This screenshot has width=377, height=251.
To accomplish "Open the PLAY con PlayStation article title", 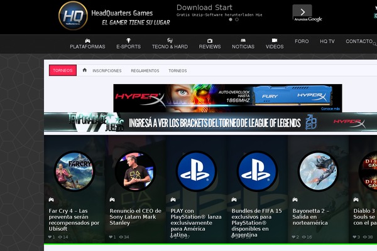I will point(196,223).
